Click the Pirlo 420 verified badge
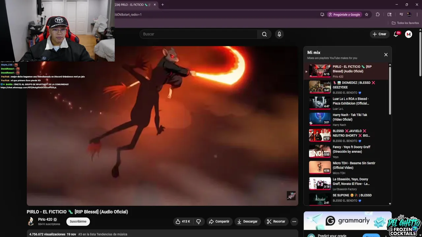 55,220
